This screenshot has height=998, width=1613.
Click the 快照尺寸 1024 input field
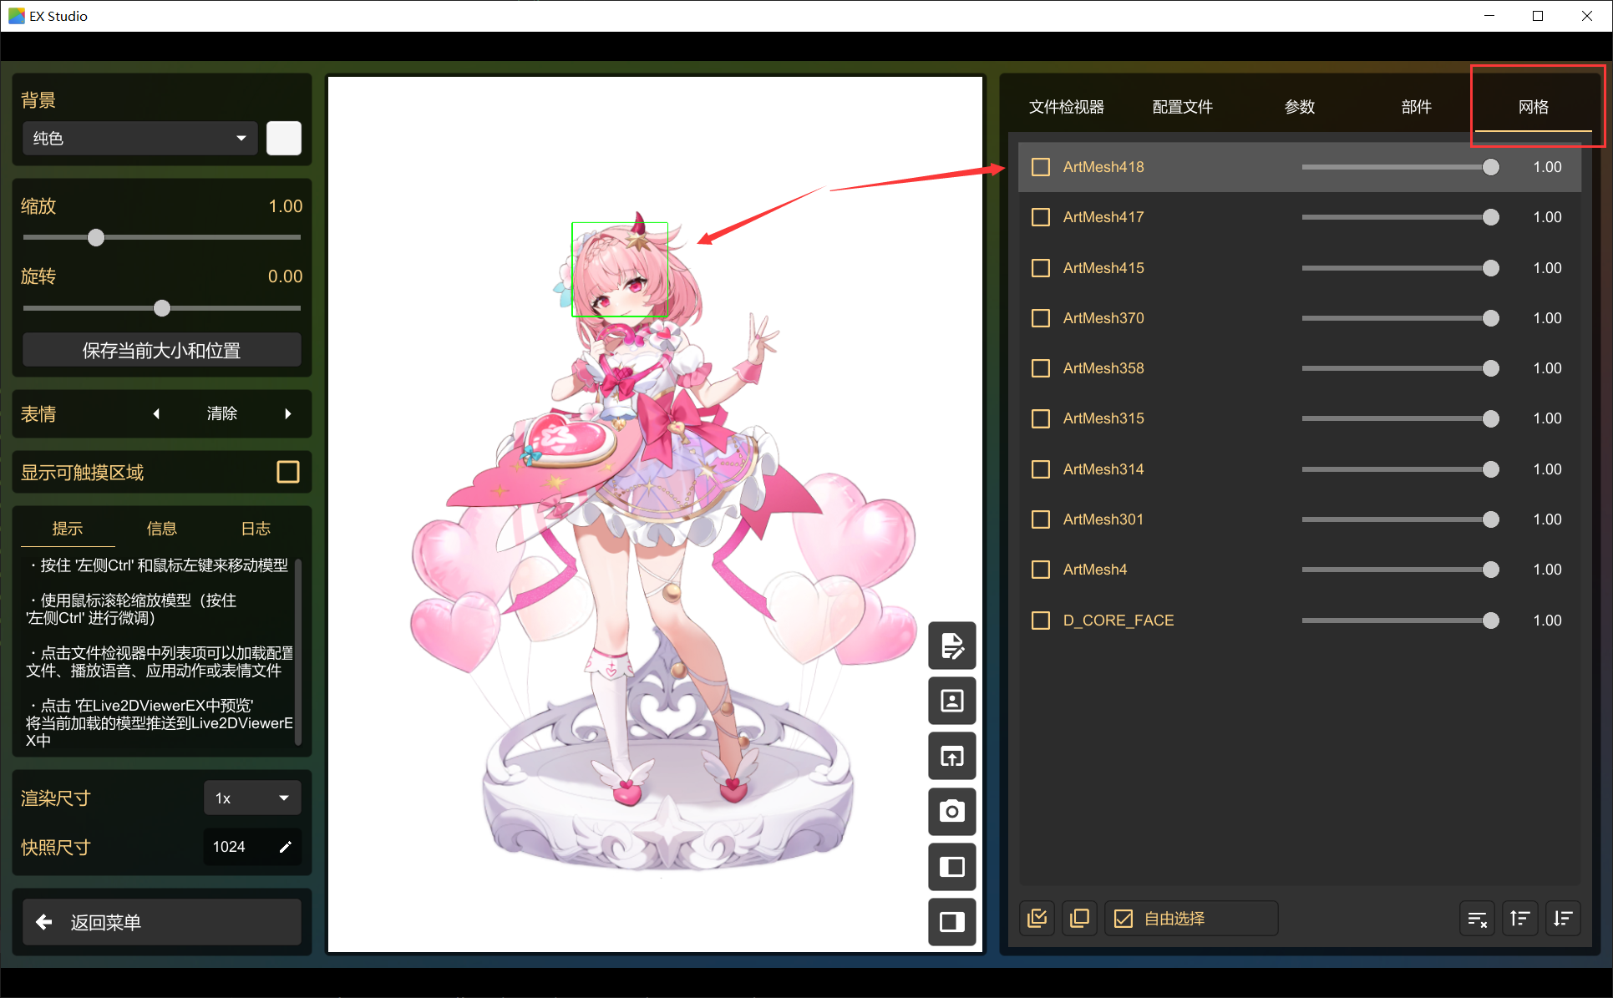(252, 847)
